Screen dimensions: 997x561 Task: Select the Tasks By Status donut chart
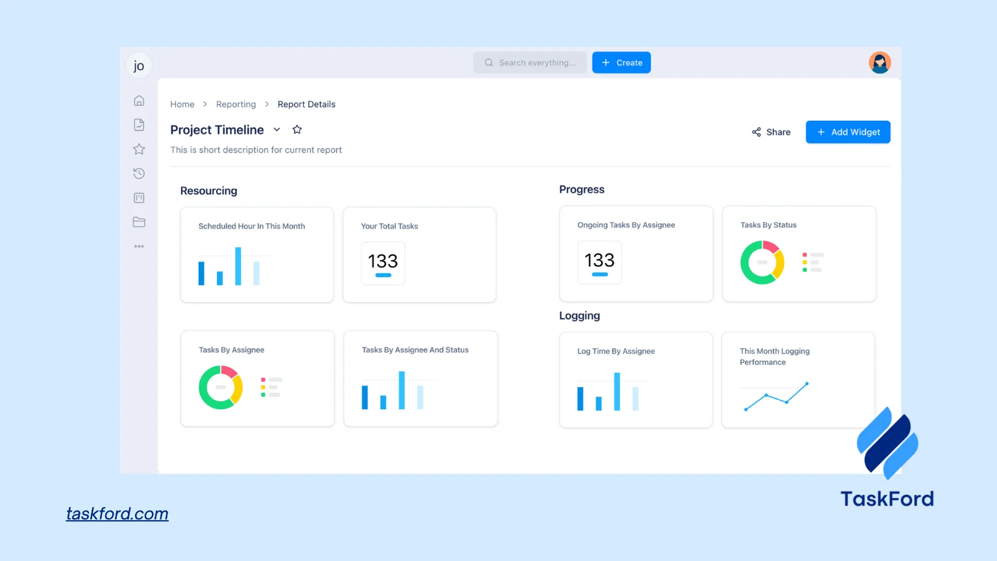tap(762, 262)
